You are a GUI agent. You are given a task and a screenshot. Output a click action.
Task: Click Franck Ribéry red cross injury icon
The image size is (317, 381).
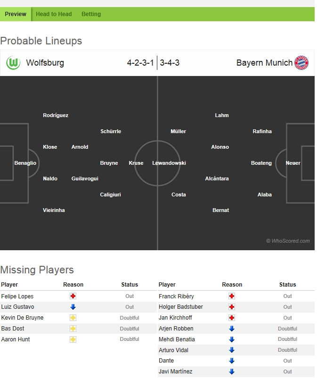coord(232,296)
